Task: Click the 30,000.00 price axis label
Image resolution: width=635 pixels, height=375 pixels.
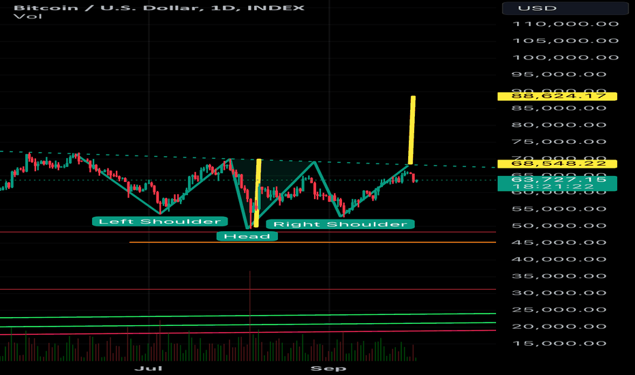Action: 559,292
